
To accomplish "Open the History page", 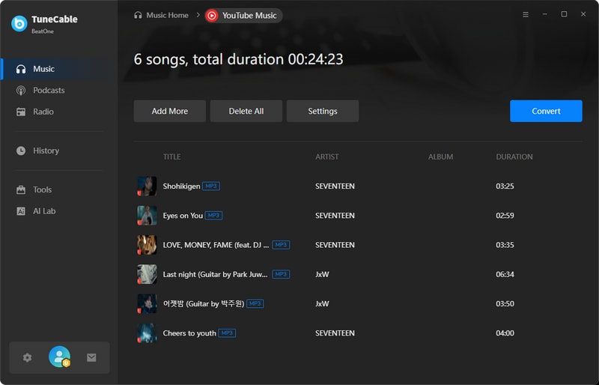I will coord(46,151).
